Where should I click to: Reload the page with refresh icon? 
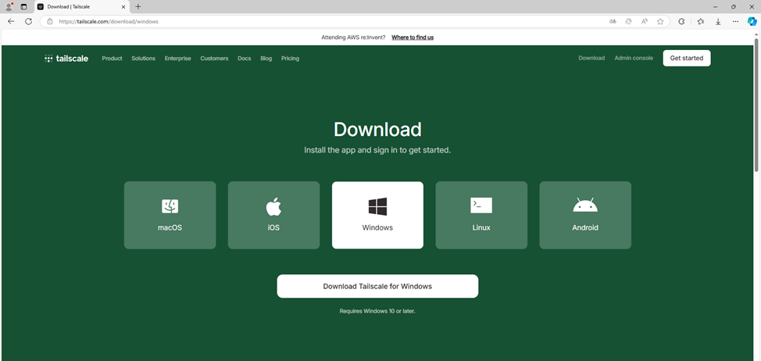click(x=28, y=21)
